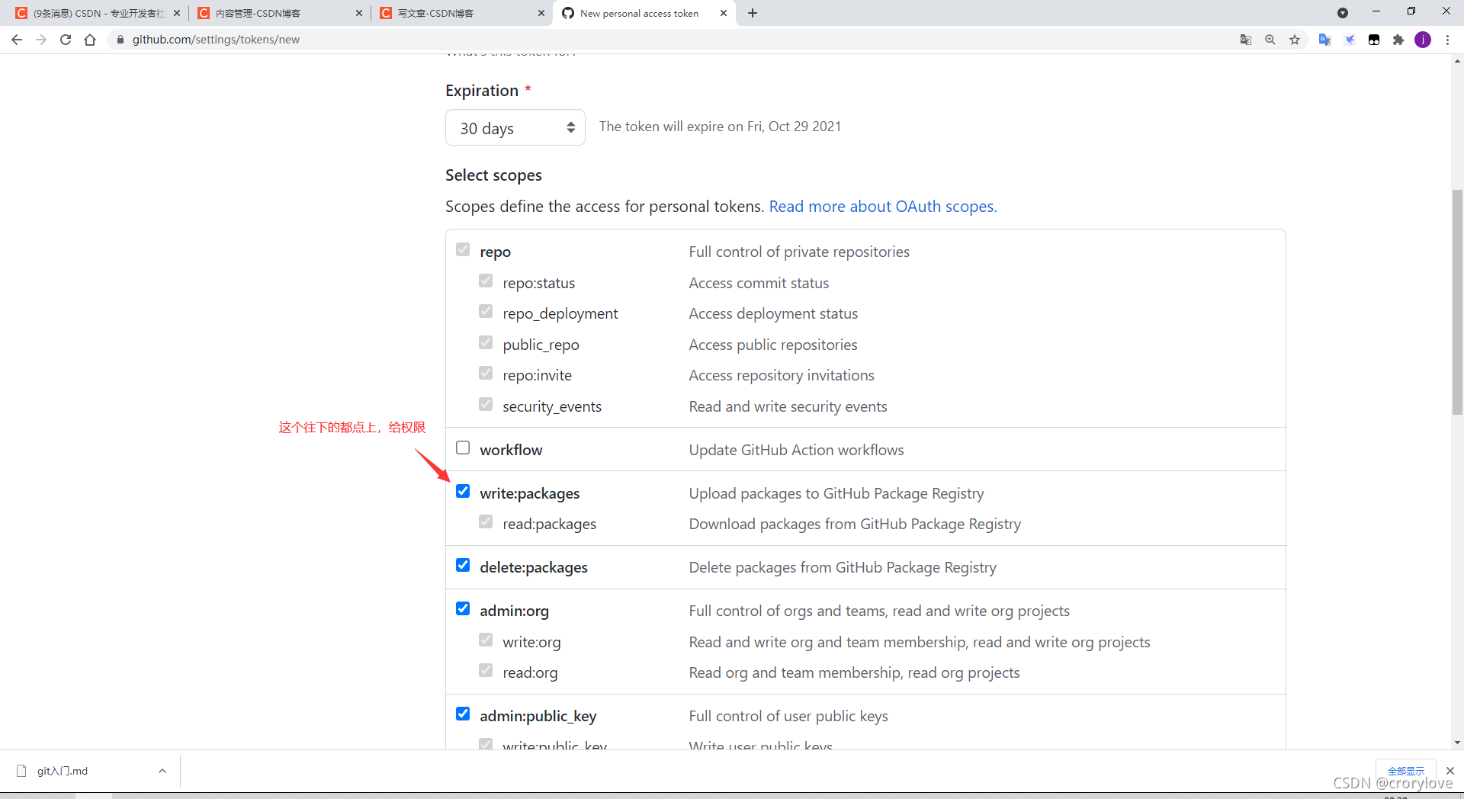Click 'Update GitHub Action workflows' description

coord(796,450)
